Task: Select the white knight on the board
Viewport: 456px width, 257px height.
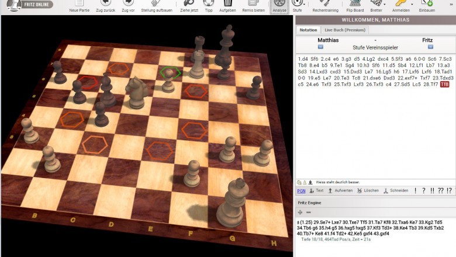Action: click(136, 93)
